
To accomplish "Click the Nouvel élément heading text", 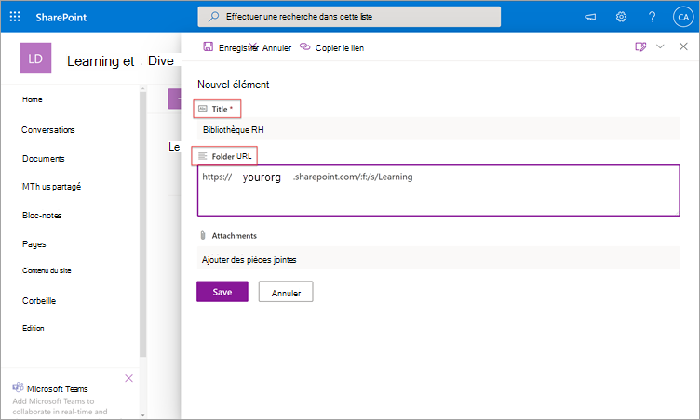I will click(x=234, y=85).
